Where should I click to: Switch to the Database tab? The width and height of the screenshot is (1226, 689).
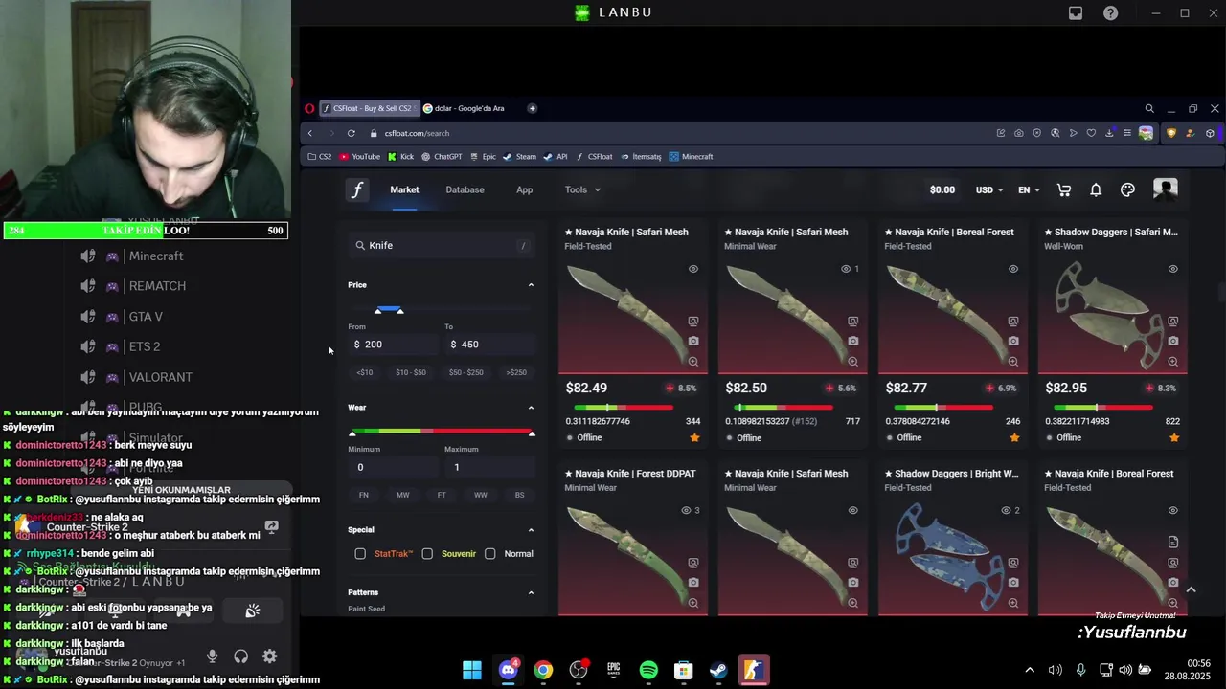coord(465,189)
